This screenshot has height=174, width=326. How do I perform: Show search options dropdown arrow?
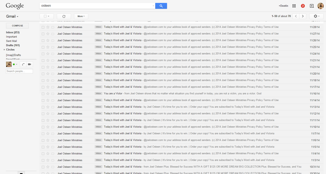[x=153, y=6]
